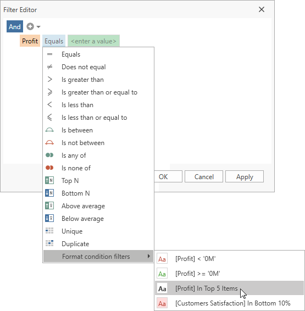Choose Above average filter
305x311 pixels.
click(x=98, y=206)
